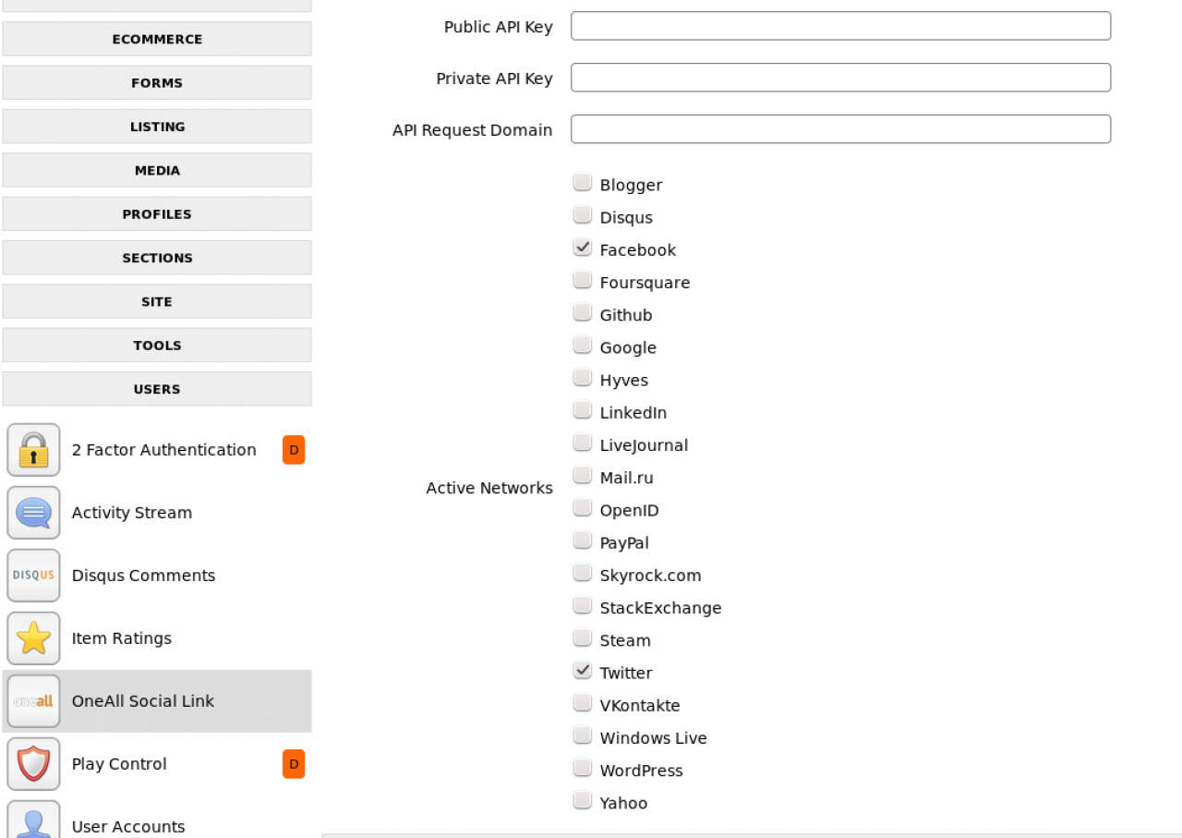Focus the Private API Key input
This screenshot has width=1182, height=838.
click(840, 78)
